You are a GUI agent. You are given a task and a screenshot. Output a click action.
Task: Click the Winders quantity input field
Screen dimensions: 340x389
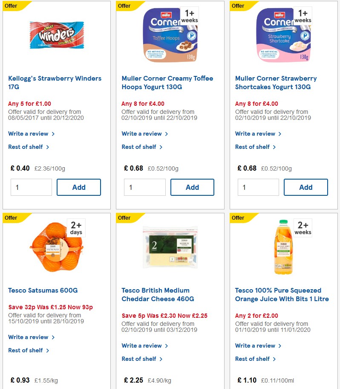(31, 187)
